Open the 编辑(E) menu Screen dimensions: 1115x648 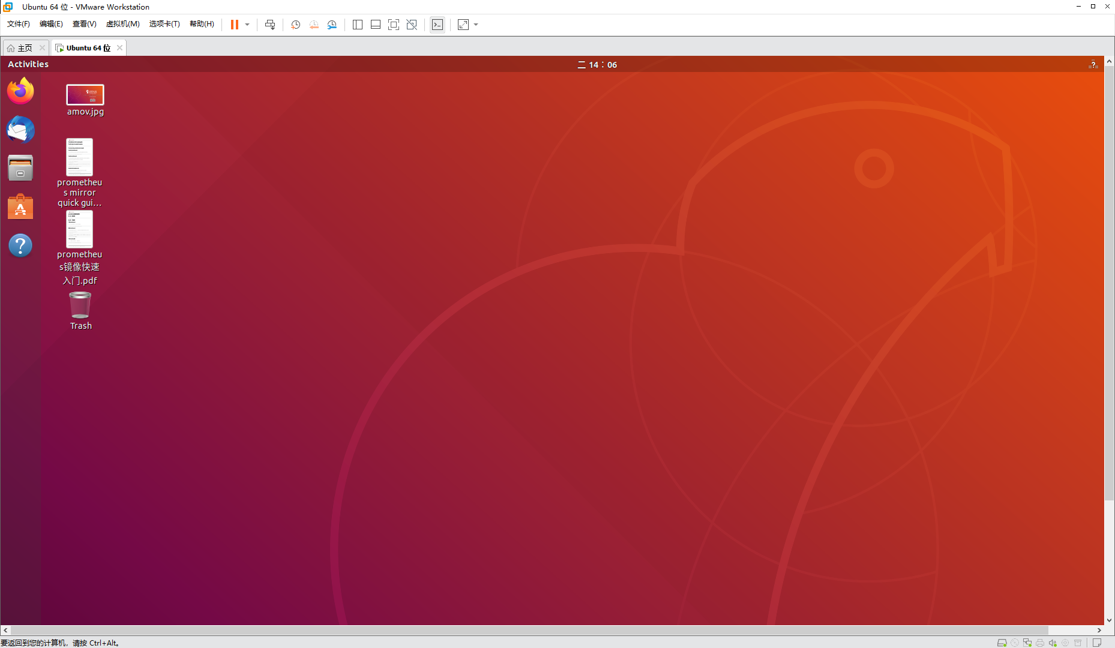[x=51, y=24]
